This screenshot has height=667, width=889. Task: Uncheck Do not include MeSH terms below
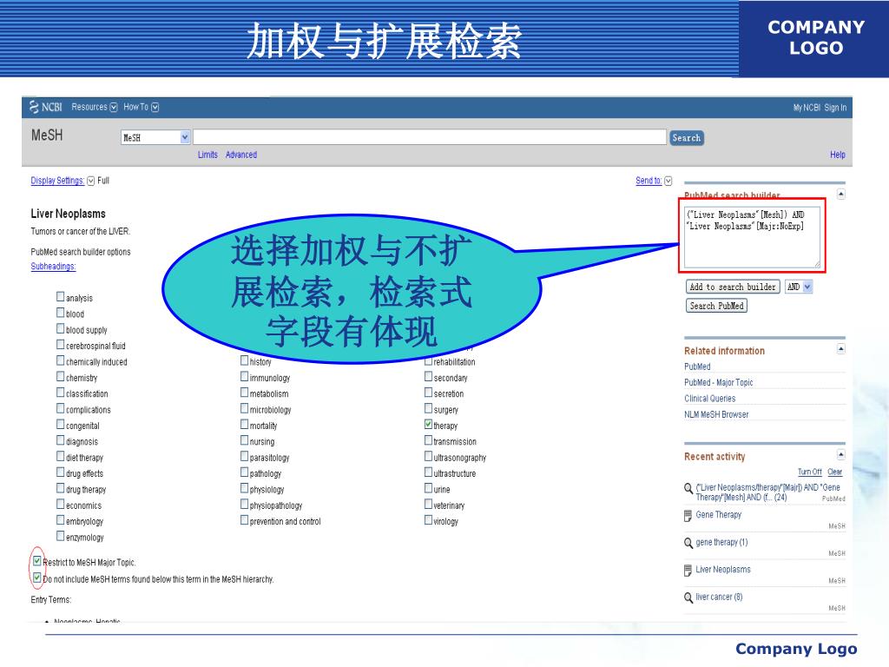(x=36, y=578)
